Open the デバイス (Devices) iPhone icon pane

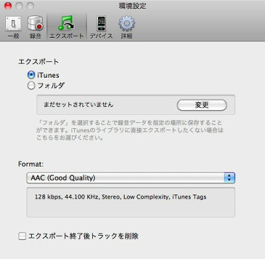pos(101,27)
